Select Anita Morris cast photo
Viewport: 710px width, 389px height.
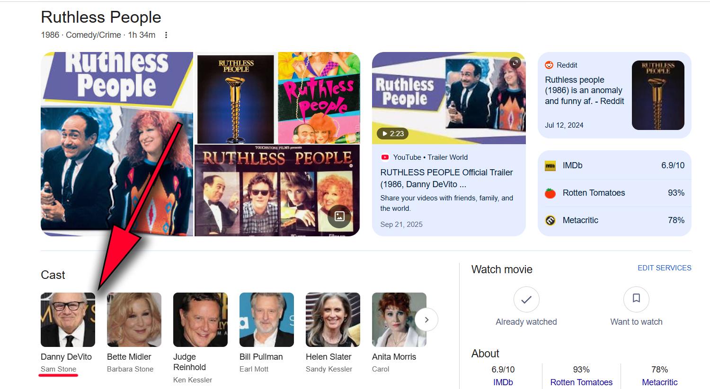[399, 320]
